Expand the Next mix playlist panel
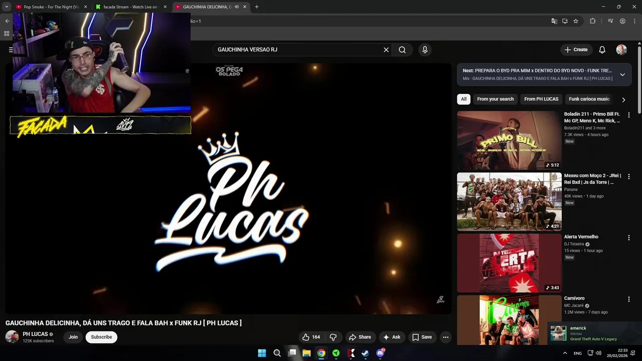Image resolution: width=642 pixels, height=361 pixels. (622, 75)
